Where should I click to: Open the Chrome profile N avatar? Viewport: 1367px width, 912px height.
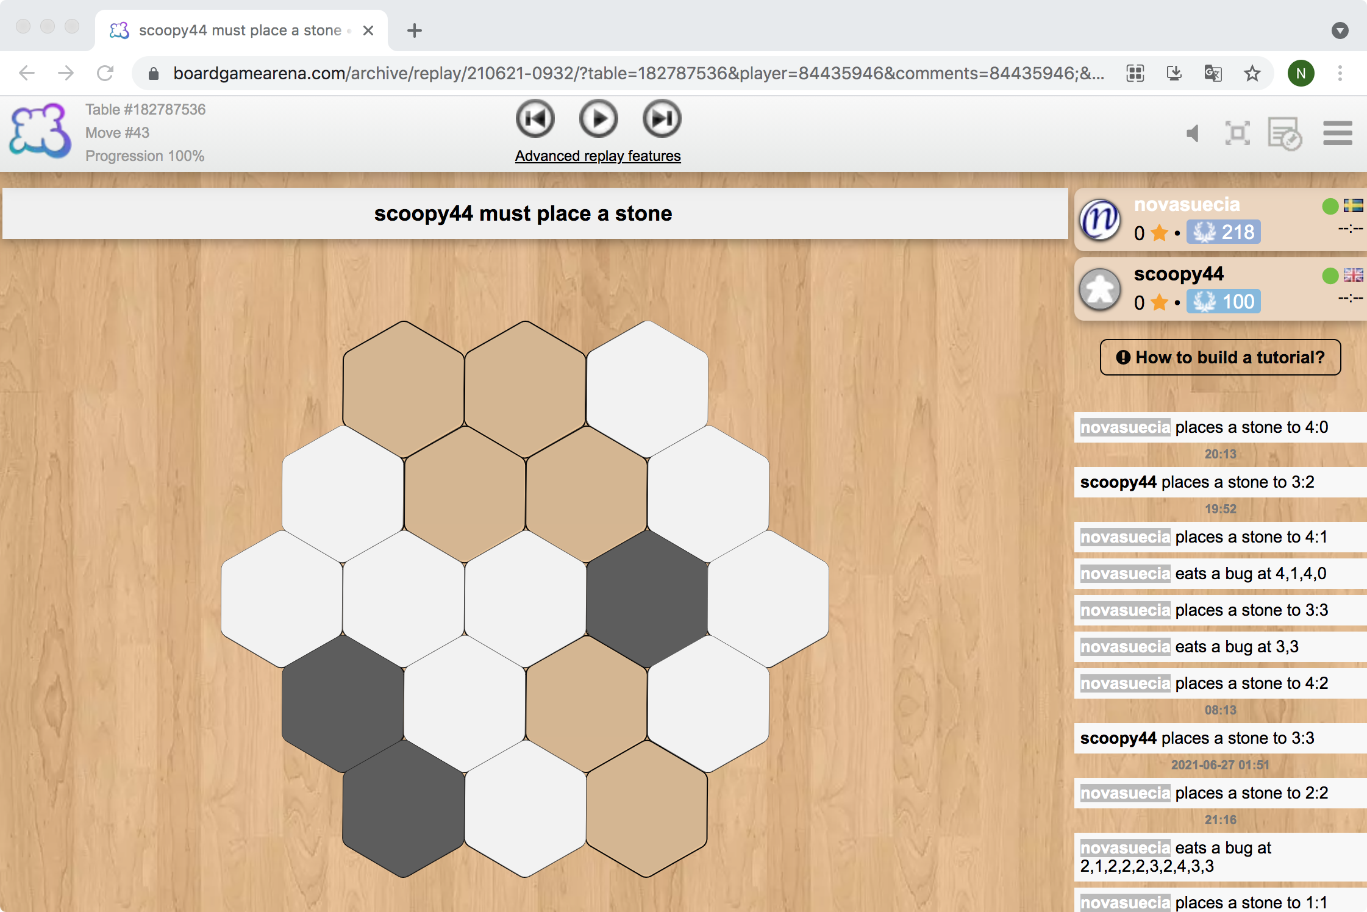coord(1301,74)
